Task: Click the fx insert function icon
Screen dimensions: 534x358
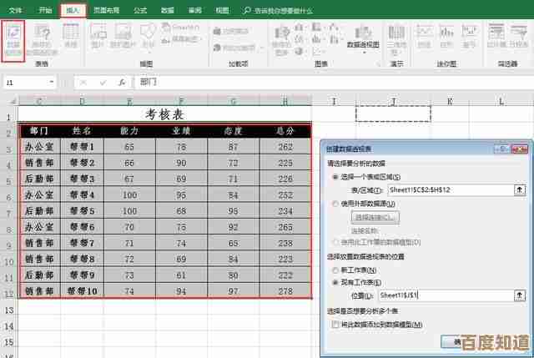Action: pyautogui.click(x=122, y=83)
